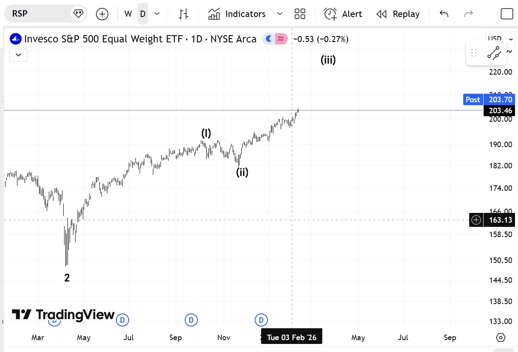518x352 pixels.
Task: Open chart settings hexagon gear icon
Action: [x=501, y=338]
